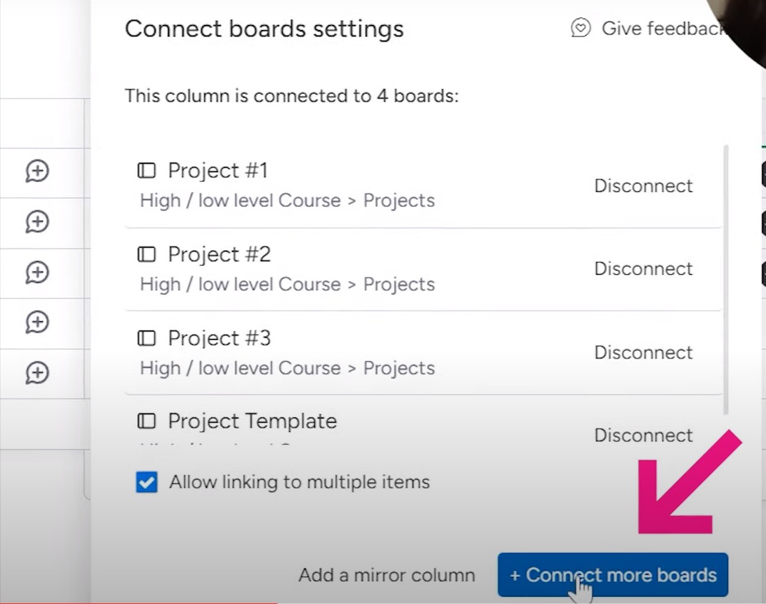Click Add a mirror column
The image size is (766, 604).
coord(386,575)
